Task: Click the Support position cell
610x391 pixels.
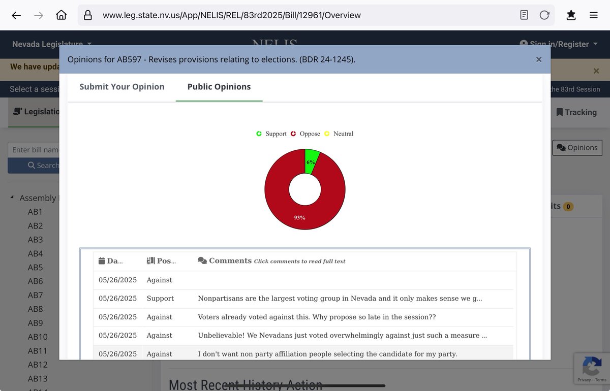Action: pos(160,299)
